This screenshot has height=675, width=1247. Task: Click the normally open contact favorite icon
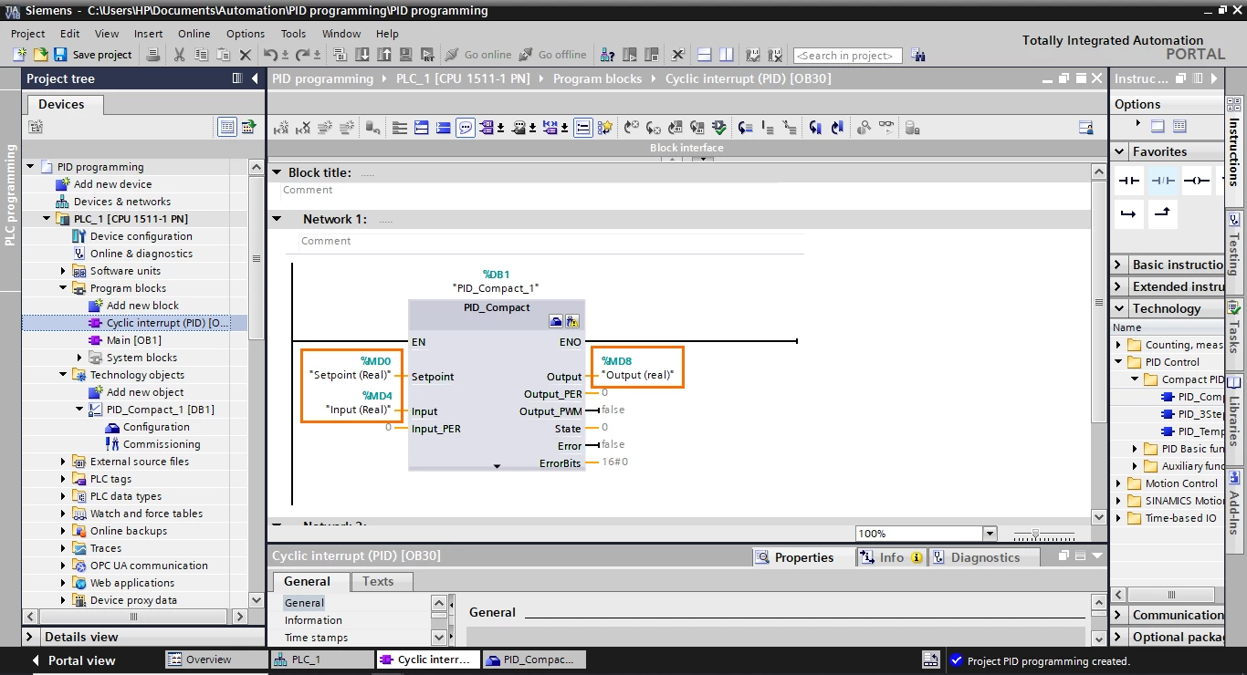[x=1129, y=181]
